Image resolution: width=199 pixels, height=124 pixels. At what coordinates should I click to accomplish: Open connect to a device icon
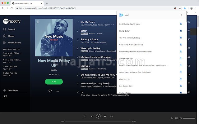(x=176, y=118)
